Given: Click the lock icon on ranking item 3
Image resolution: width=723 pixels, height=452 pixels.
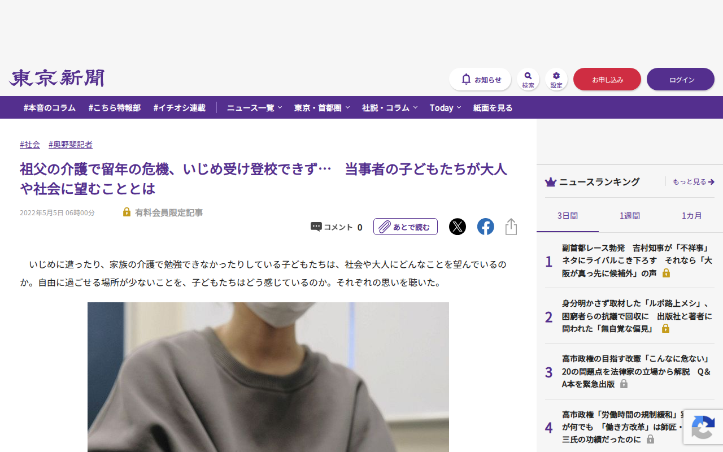Looking at the screenshot, I should point(624,384).
